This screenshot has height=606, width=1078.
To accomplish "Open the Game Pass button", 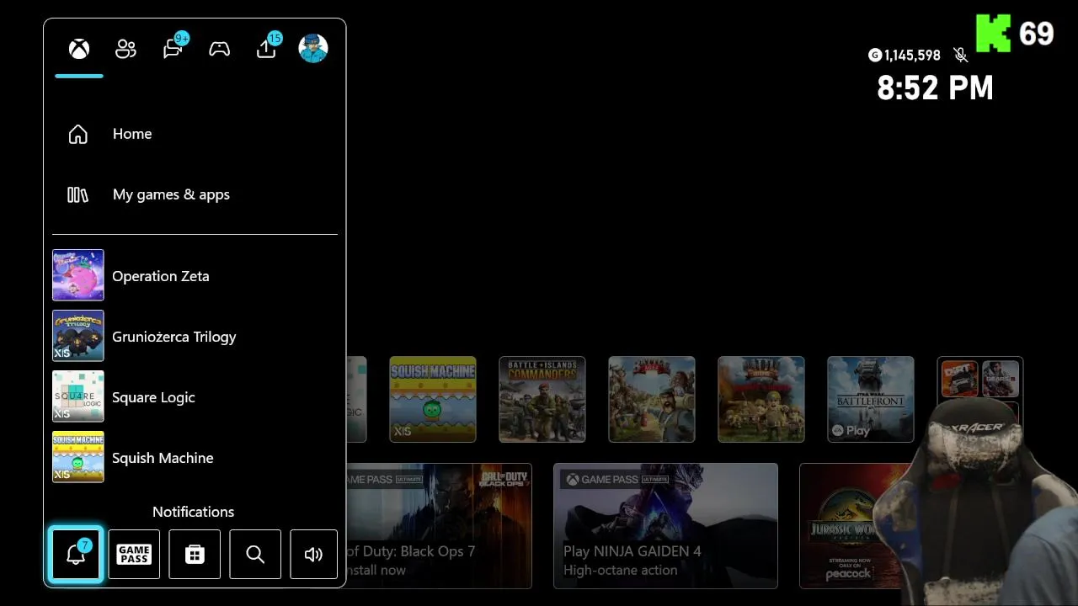I will pyautogui.click(x=134, y=554).
